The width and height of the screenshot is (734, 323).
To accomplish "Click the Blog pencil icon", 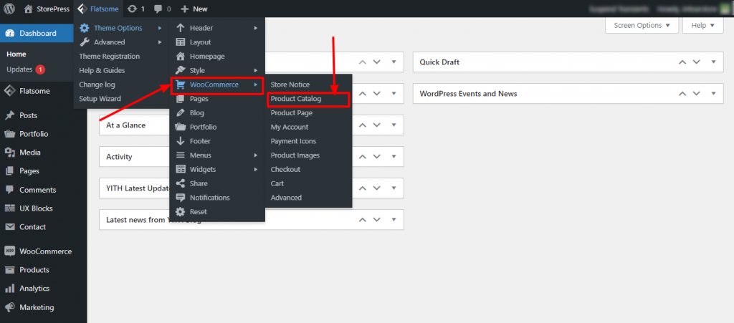I will [180, 112].
